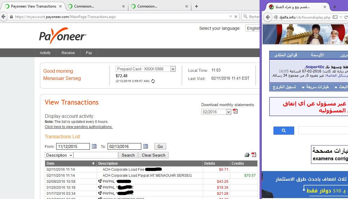Open the Description search filter dropdown
The image size is (348, 199).
tap(59, 155)
